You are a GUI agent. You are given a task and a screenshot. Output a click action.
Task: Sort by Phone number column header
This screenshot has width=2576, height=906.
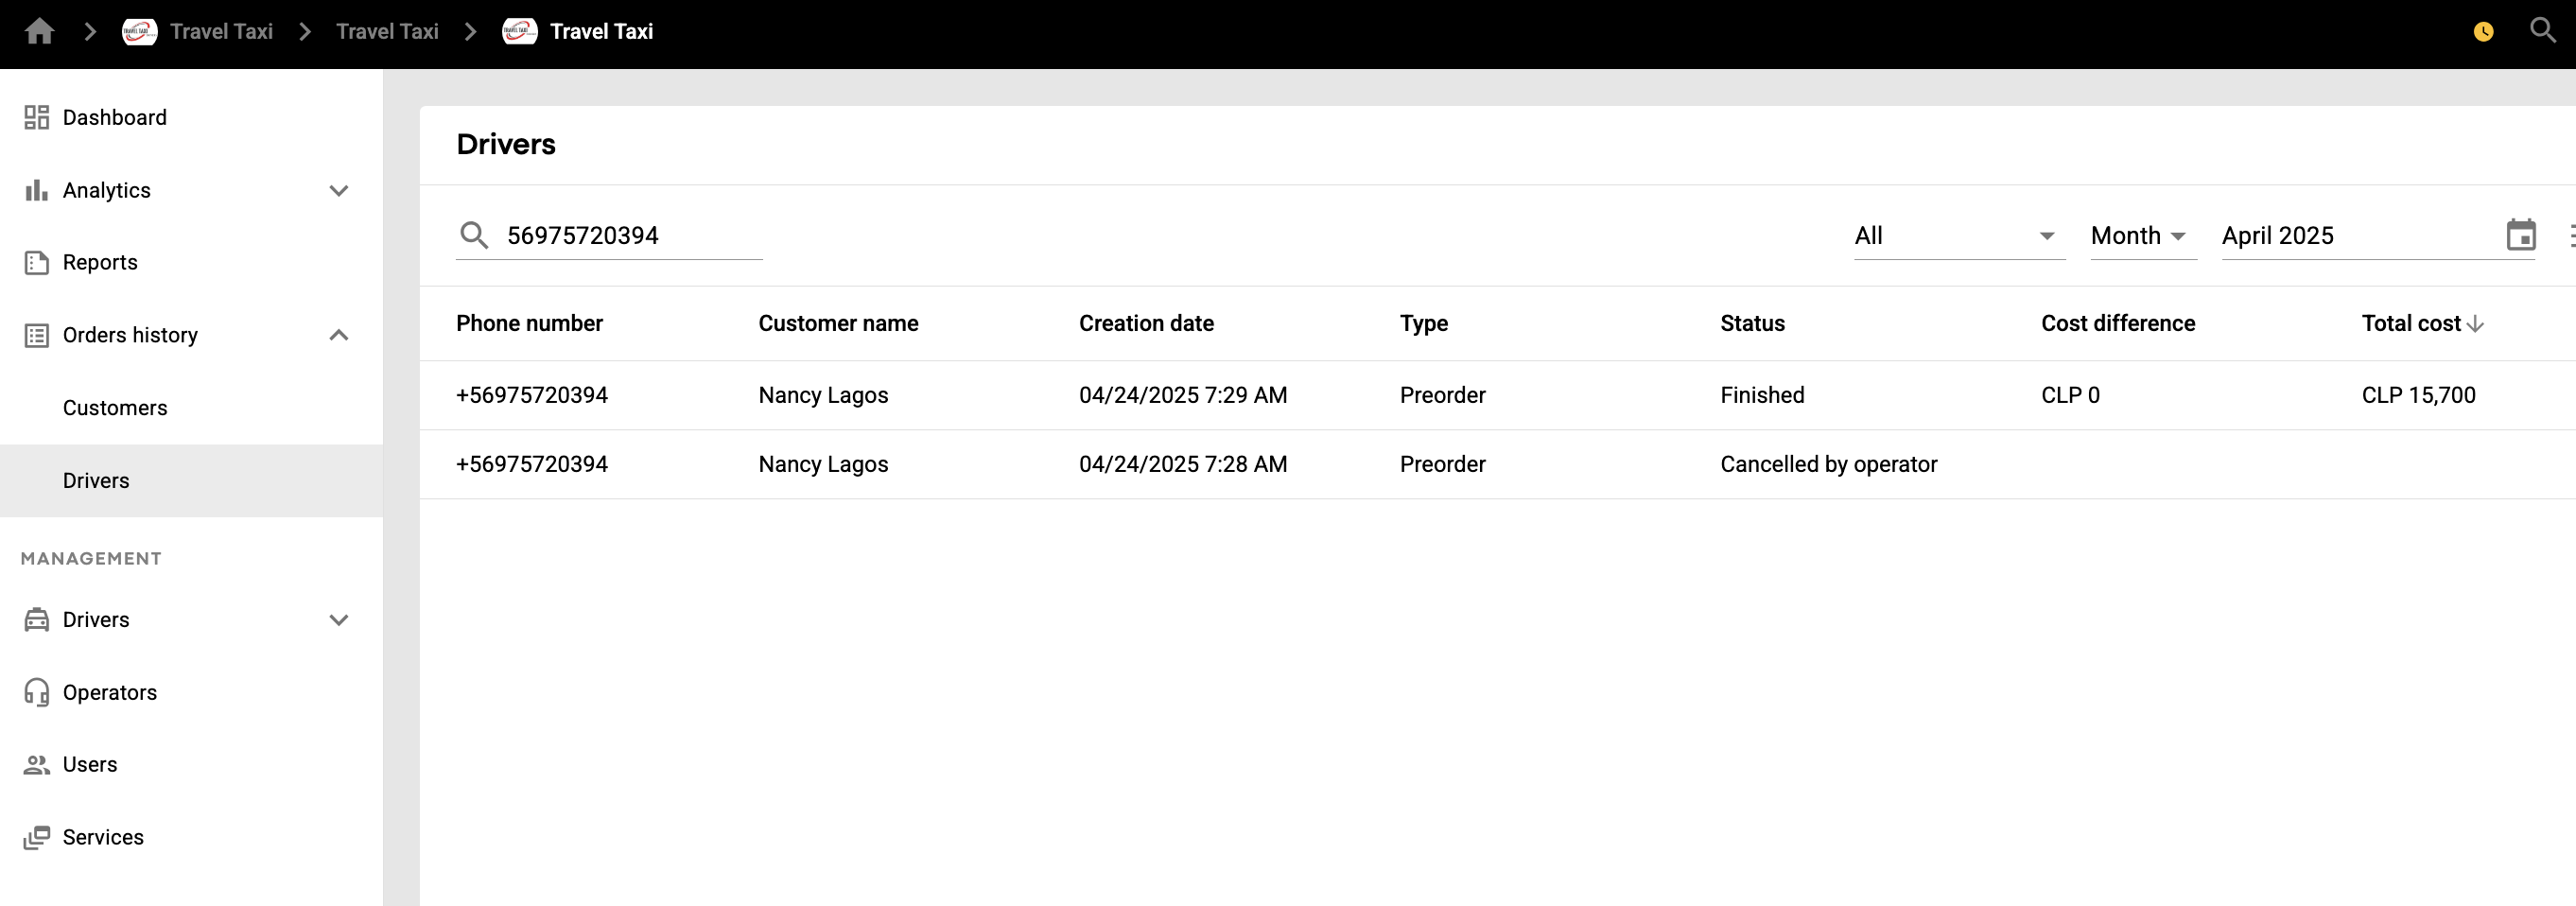[x=529, y=324]
